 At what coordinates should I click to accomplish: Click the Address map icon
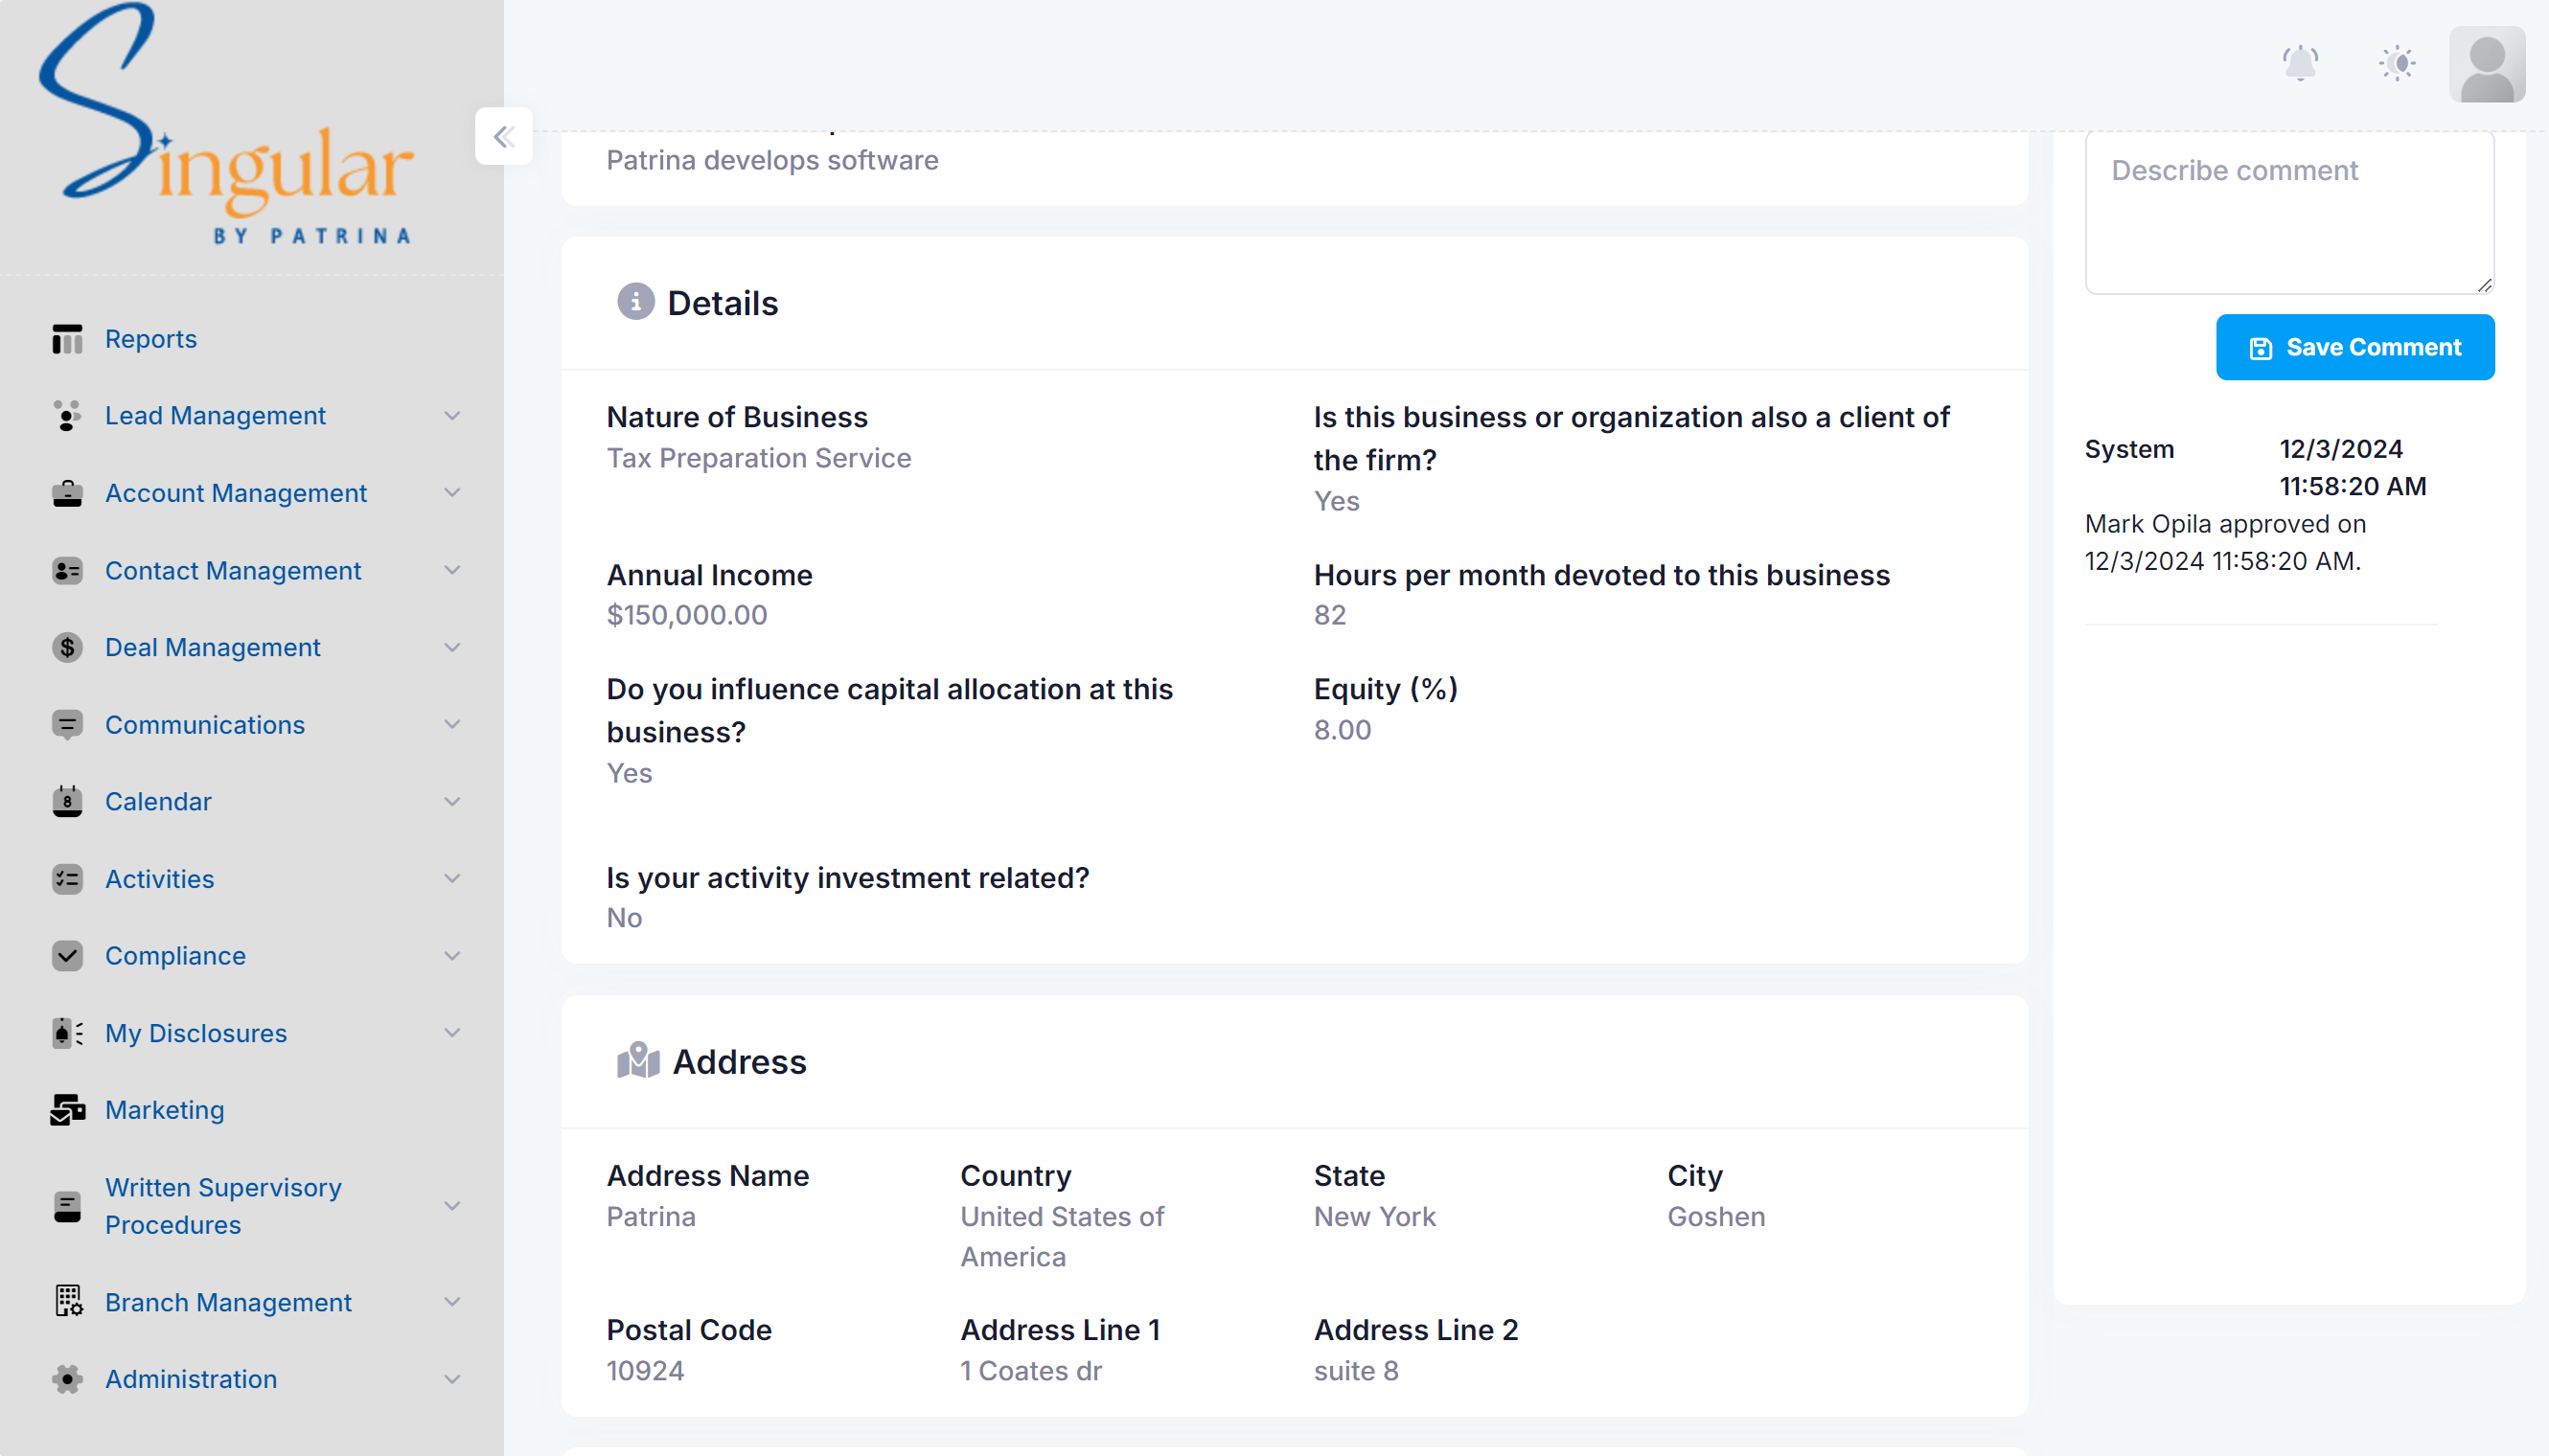pos(638,1061)
